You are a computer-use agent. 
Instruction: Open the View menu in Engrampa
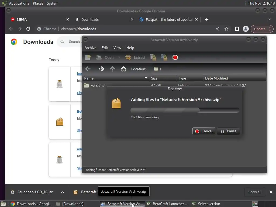117,48
